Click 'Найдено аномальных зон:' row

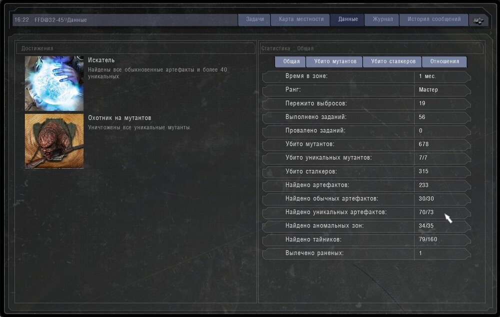[366, 226]
